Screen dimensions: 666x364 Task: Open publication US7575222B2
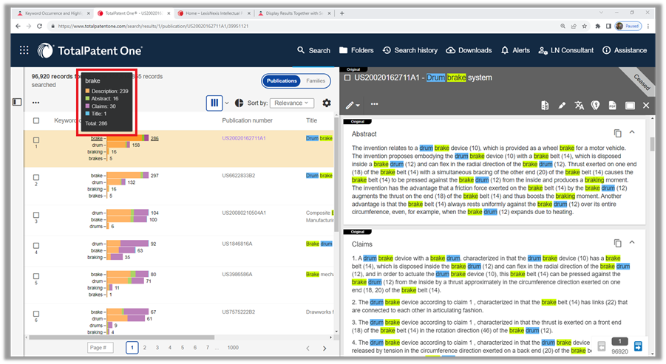(238, 312)
